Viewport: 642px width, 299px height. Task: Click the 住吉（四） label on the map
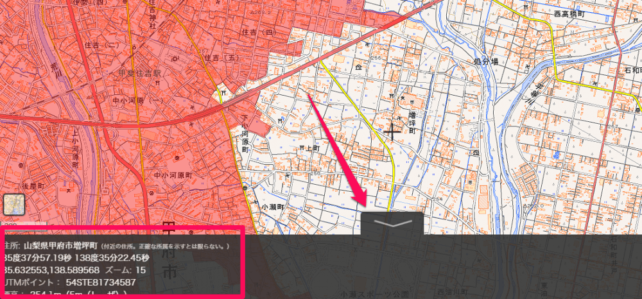[258, 32]
